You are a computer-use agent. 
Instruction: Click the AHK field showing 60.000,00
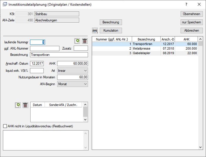pos(72,64)
